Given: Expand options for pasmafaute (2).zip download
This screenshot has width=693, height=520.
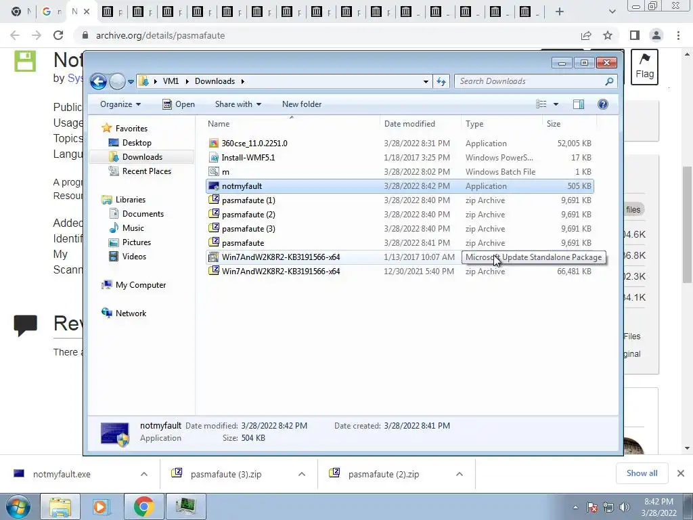Looking at the screenshot, I should (x=460, y=474).
